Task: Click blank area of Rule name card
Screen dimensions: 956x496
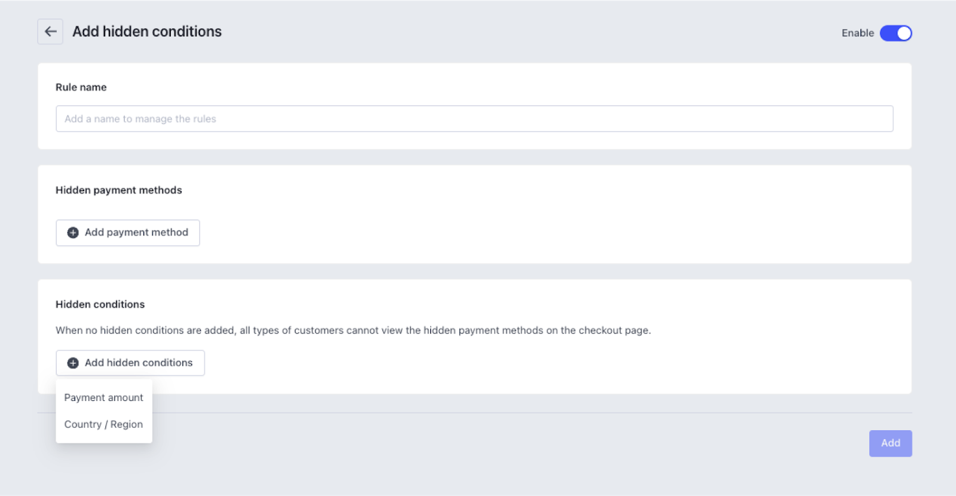Action: 478,84
